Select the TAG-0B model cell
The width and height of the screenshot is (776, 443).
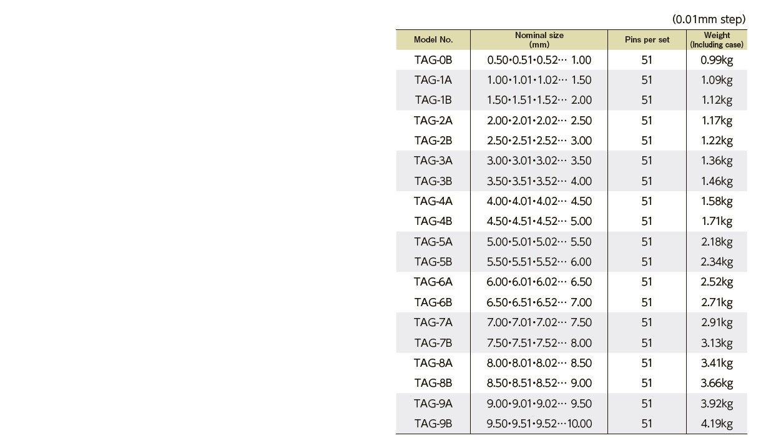tap(433, 60)
